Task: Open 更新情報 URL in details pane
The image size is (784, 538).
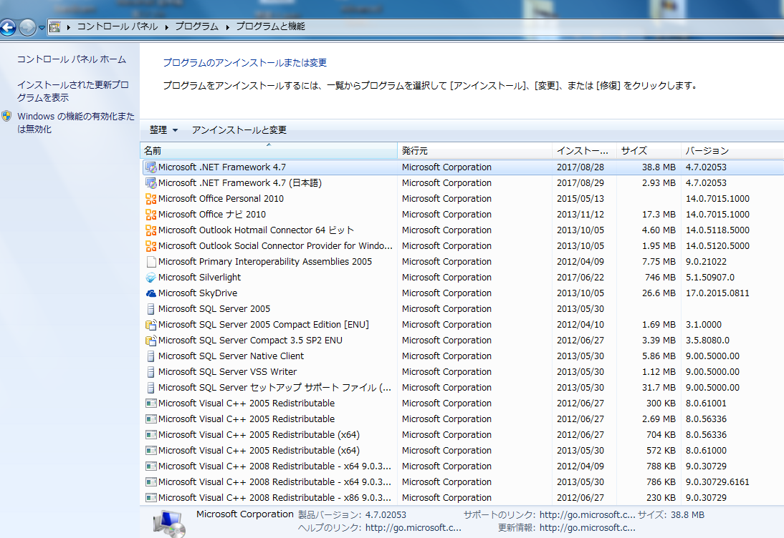Action: pos(587,528)
